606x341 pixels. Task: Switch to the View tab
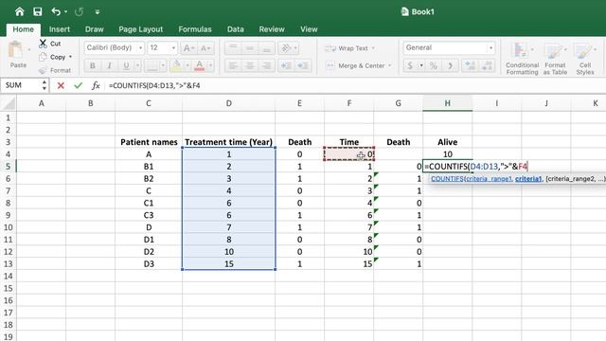309,29
